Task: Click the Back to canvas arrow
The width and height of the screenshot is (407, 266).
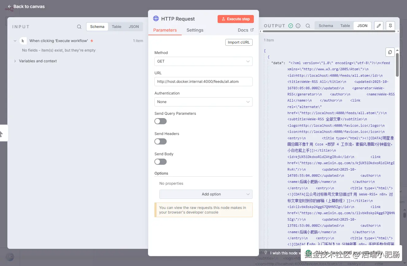Action: 10,6
